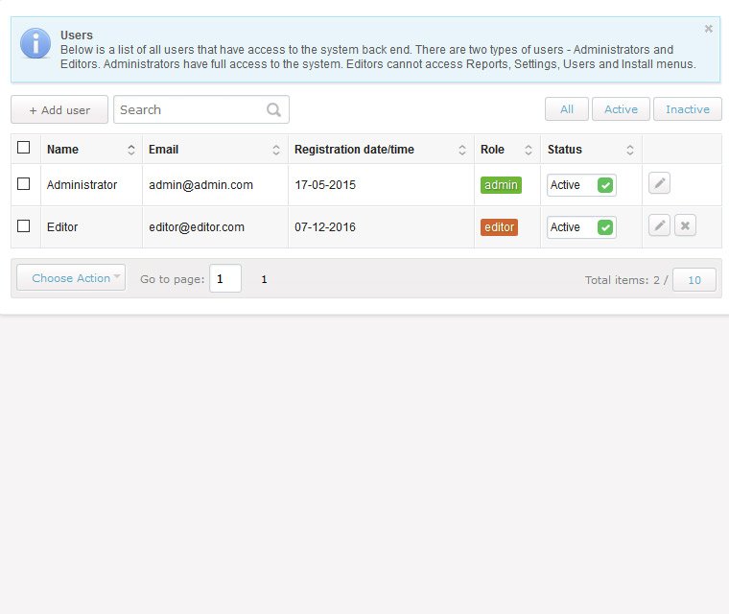Sort the table by Name column arrows

point(131,150)
